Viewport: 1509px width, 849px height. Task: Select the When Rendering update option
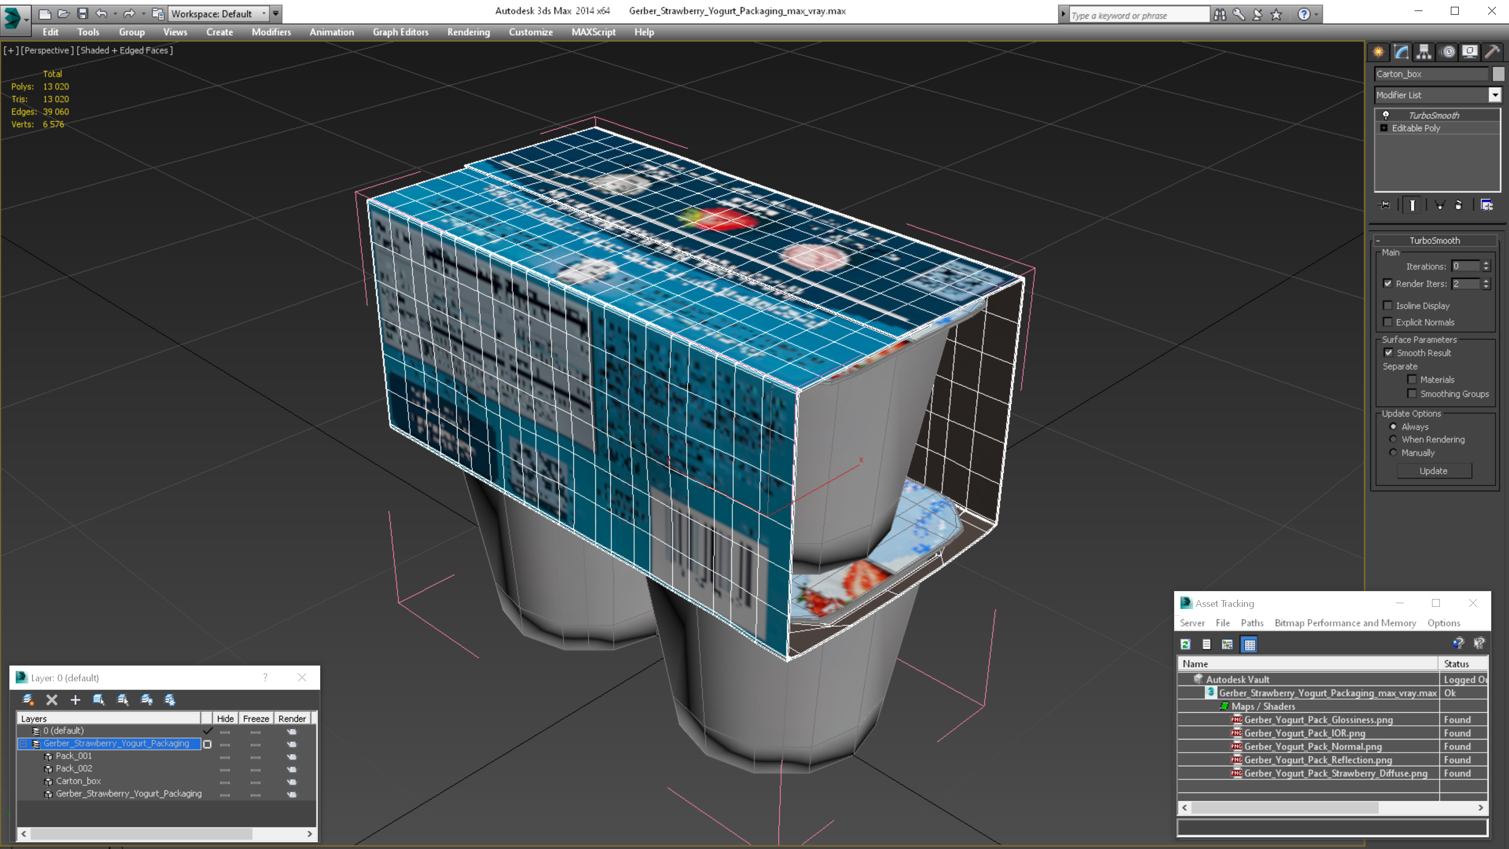point(1394,440)
